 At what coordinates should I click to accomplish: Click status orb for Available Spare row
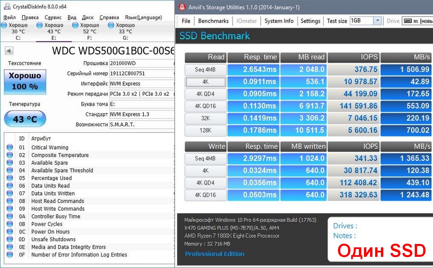click(x=10, y=163)
